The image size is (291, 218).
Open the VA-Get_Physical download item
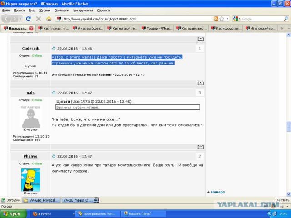(41, 200)
